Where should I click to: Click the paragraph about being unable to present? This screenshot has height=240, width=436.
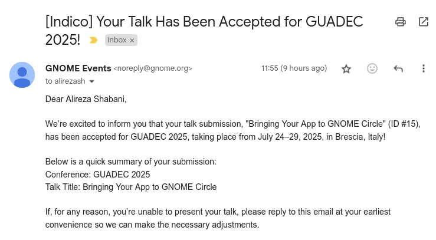coord(218,218)
